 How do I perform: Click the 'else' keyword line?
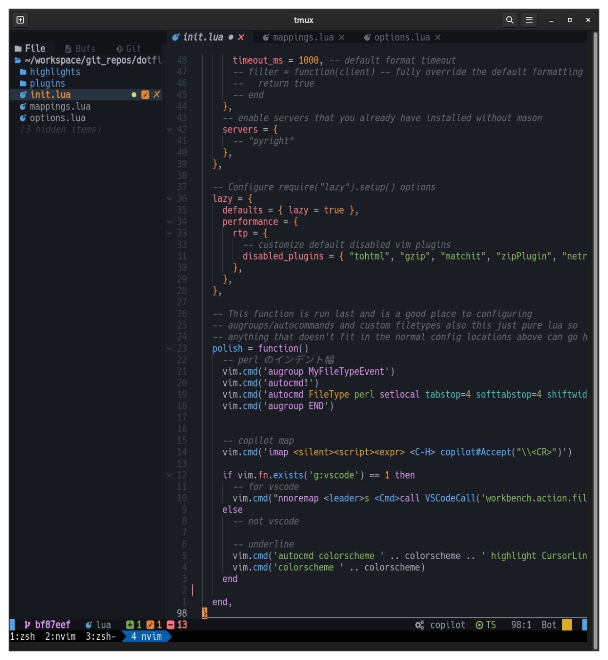232,510
